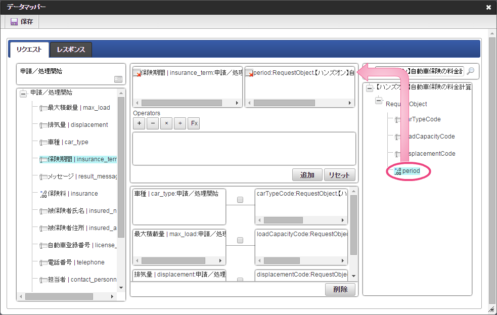Image resolution: width=497 pixels, height=315 pixels.
Task: Click the multiply operator button
Action: [x=166, y=123]
